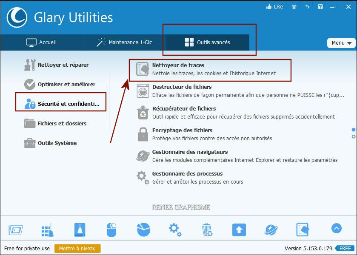Open help via the question mark icon
357x255 pixels.
[x=320, y=7]
